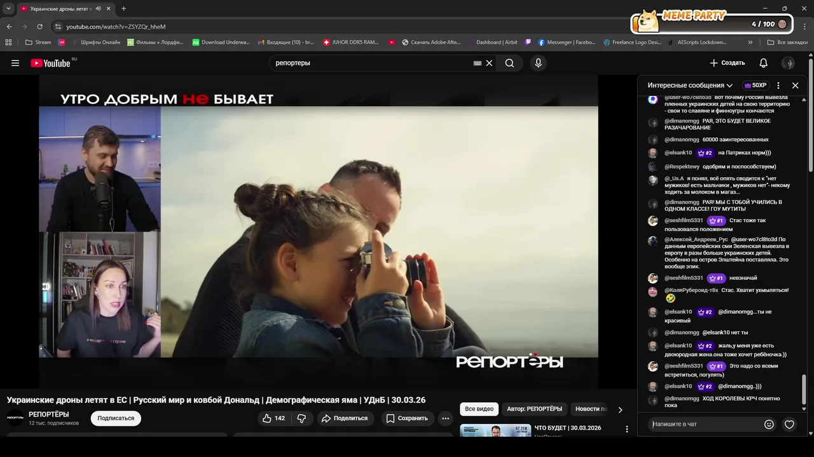
Task: Open the browser apps grid shortcut
Action: click(x=8, y=43)
